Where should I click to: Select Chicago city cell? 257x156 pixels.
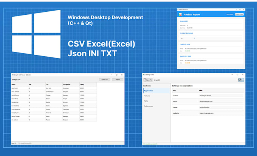click(x=54, y=95)
